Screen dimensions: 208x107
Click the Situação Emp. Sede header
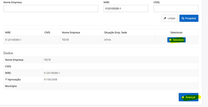(x=115, y=32)
